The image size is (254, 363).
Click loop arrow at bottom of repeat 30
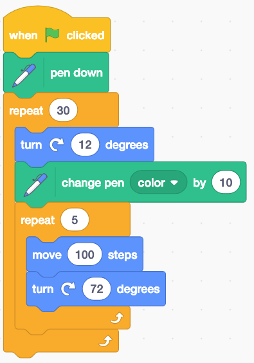click(105, 341)
